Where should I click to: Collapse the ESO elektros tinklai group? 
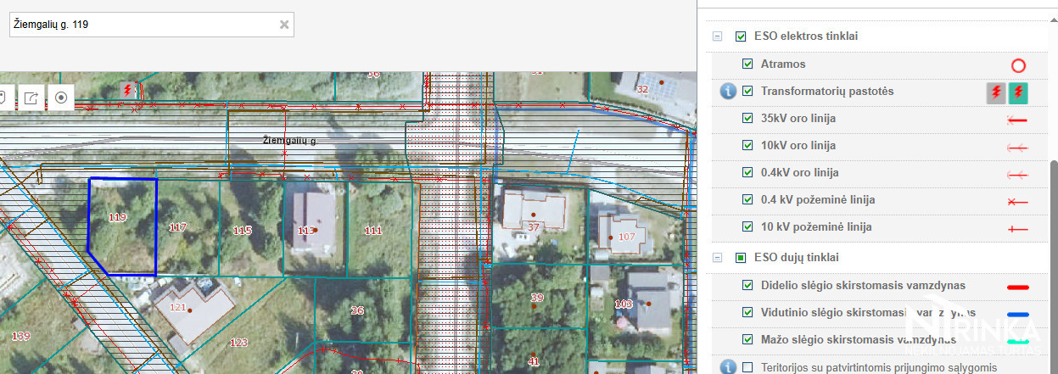tap(717, 37)
